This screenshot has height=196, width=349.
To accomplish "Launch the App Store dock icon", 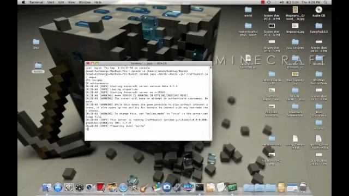I will coord(58,187).
